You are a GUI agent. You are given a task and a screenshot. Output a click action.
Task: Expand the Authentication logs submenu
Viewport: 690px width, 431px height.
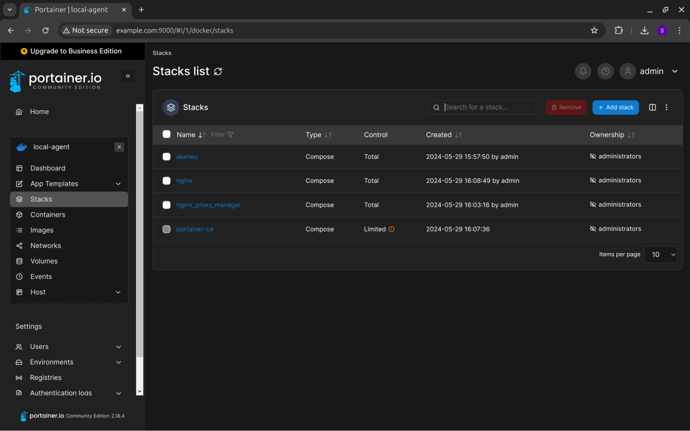(x=118, y=393)
